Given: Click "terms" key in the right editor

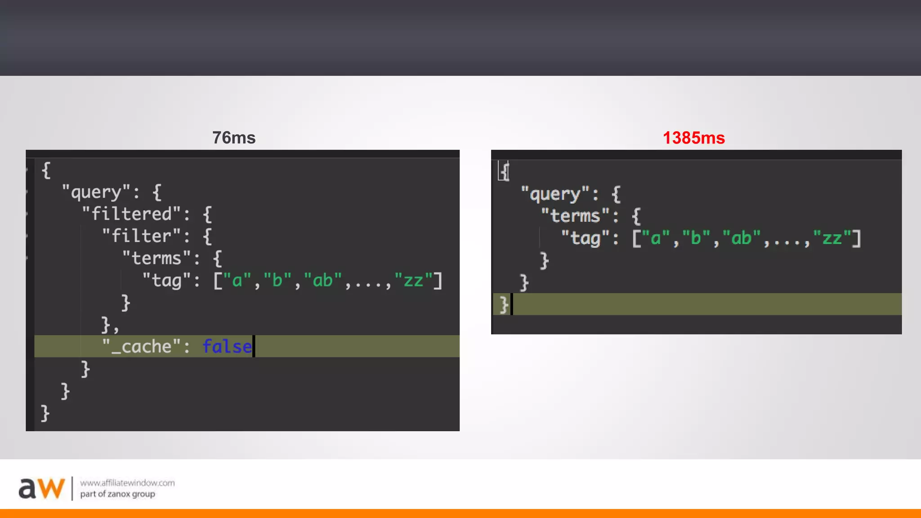Looking at the screenshot, I should 575,216.
